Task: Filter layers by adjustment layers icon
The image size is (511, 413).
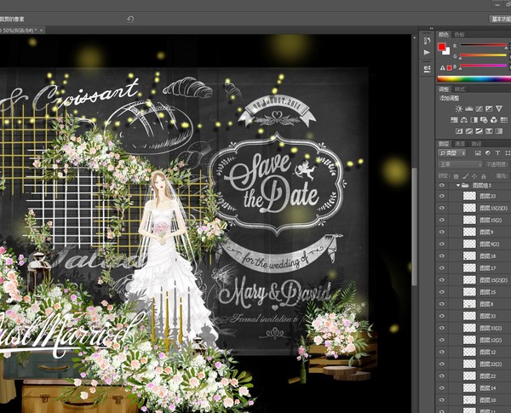Action: [x=487, y=153]
